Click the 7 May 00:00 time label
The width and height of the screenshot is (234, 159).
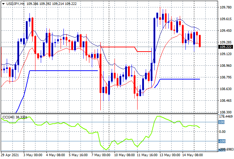[101, 155]
